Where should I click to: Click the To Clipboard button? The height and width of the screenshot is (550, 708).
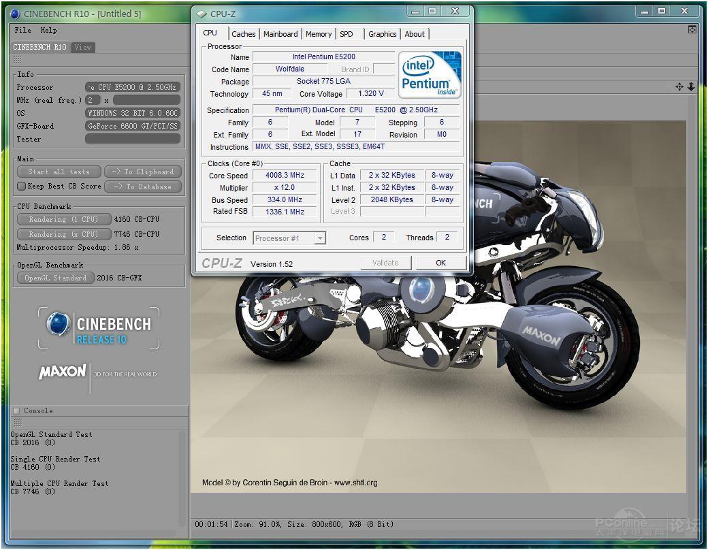143,172
